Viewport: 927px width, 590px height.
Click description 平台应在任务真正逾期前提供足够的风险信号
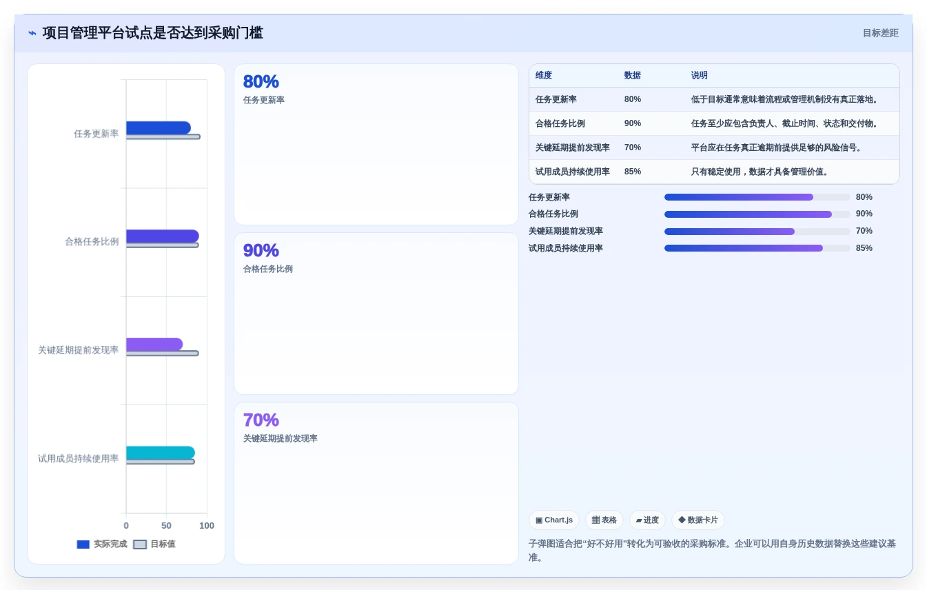click(778, 147)
